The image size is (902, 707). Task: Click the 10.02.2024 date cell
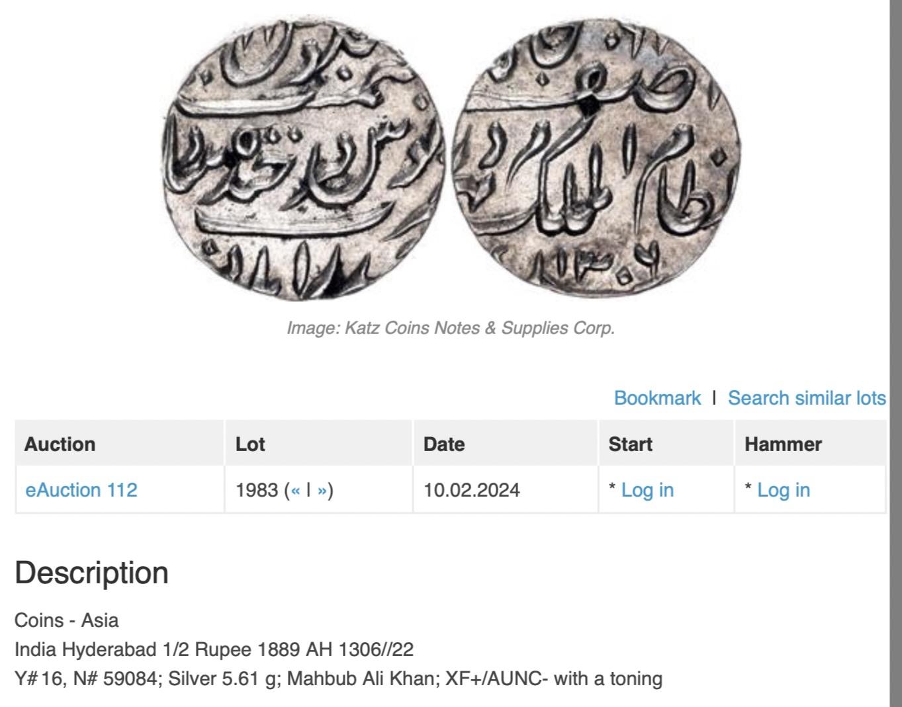coord(472,490)
